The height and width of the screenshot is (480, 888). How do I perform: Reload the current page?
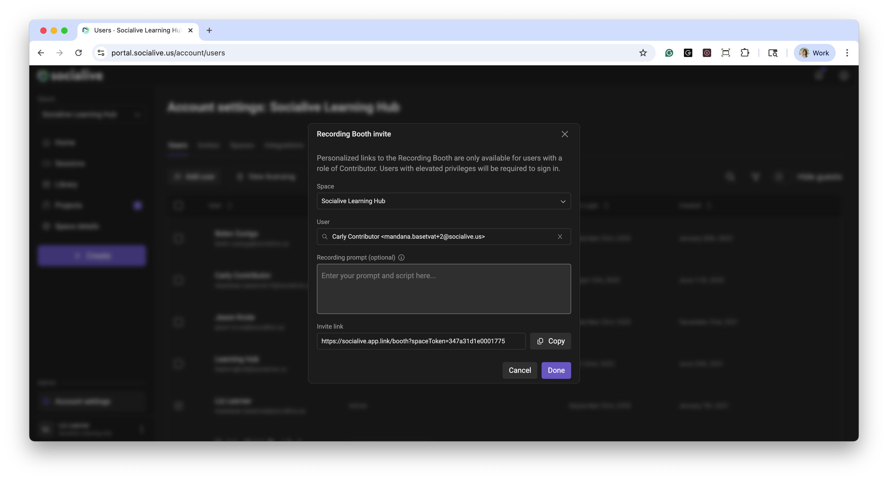(78, 53)
